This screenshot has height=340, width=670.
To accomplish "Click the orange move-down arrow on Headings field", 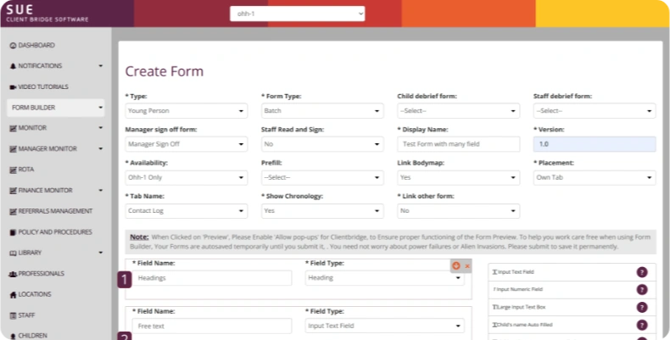I will pos(456,266).
